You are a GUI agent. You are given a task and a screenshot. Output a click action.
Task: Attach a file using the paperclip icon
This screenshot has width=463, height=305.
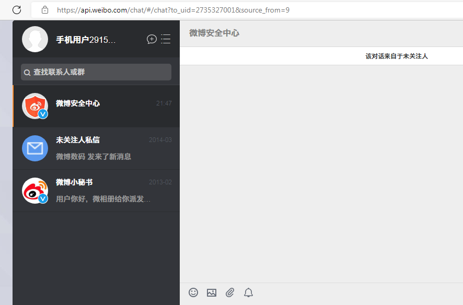pyautogui.click(x=230, y=292)
